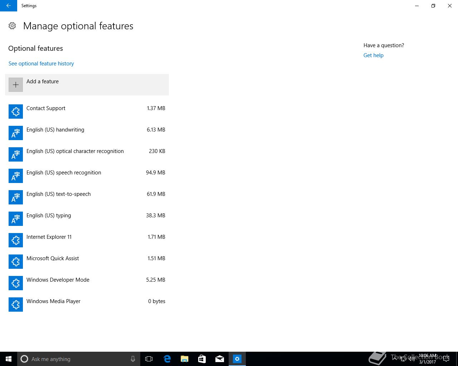Click the taskbar clock and date

pos(428,359)
